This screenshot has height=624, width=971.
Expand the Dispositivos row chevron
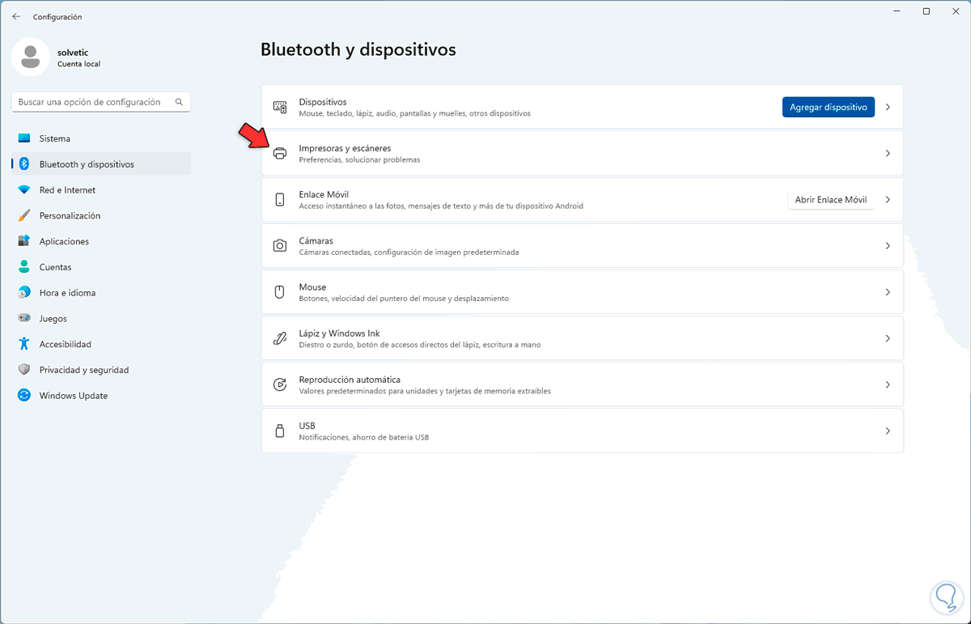pyautogui.click(x=888, y=107)
